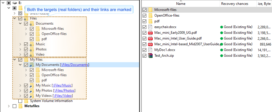The image size is (272, 112).
Task: Sort by the Name column header
Action: (x=181, y=4)
